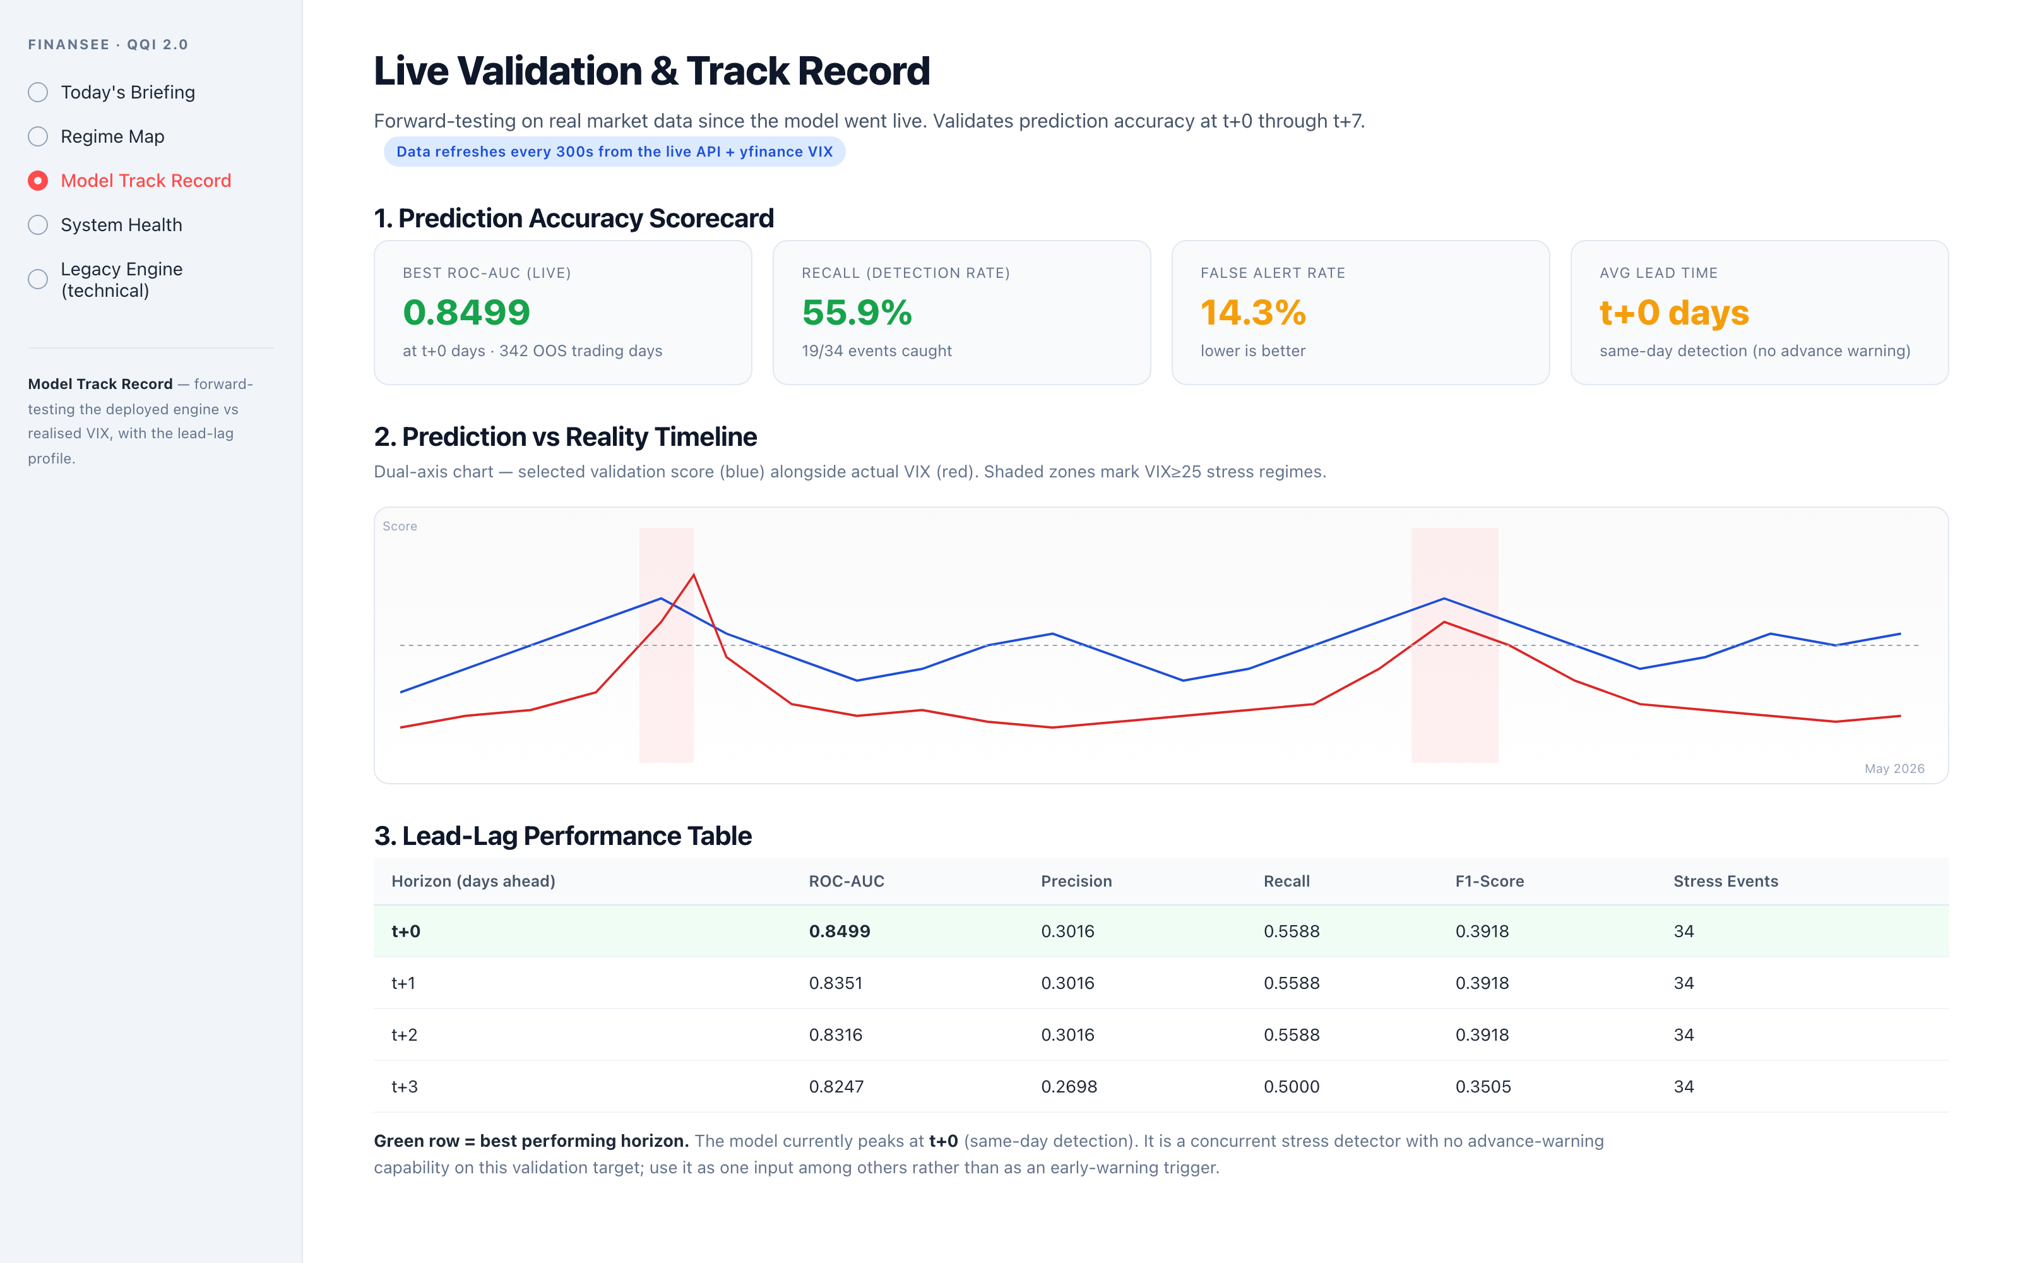This screenshot has width=2020, height=1263.
Task: Click the Precision column header
Action: [1076, 882]
